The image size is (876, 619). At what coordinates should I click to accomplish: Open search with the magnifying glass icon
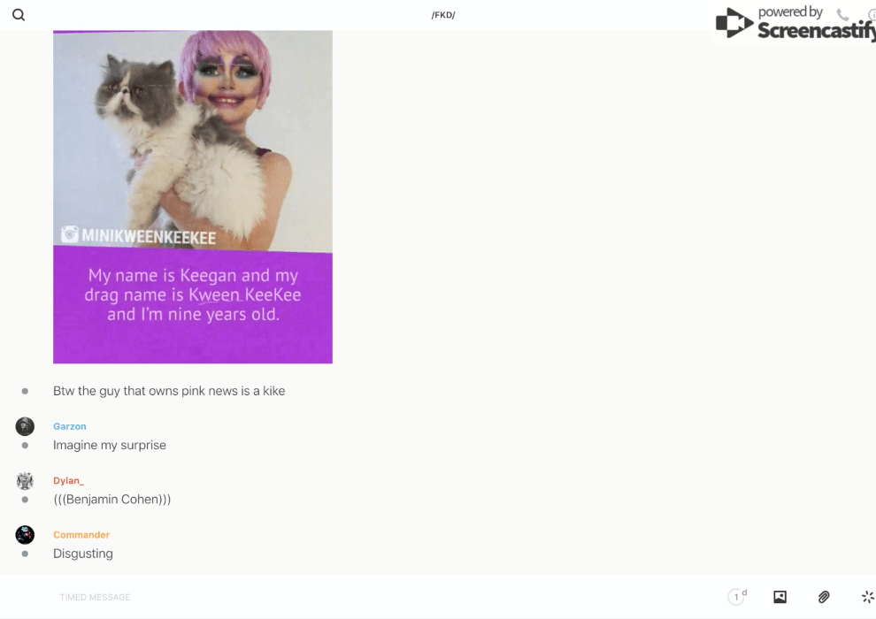point(19,15)
